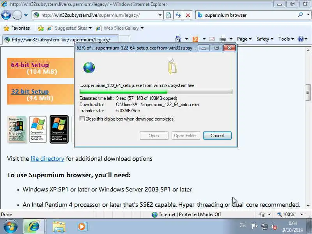Click the globe icon in download dialog
Viewport: 312px width, 234px height.
click(x=89, y=67)
